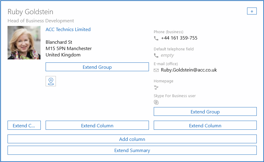264x162 pixels.
Task: Click the map location pin icon
Action: (x=51, y=81)
